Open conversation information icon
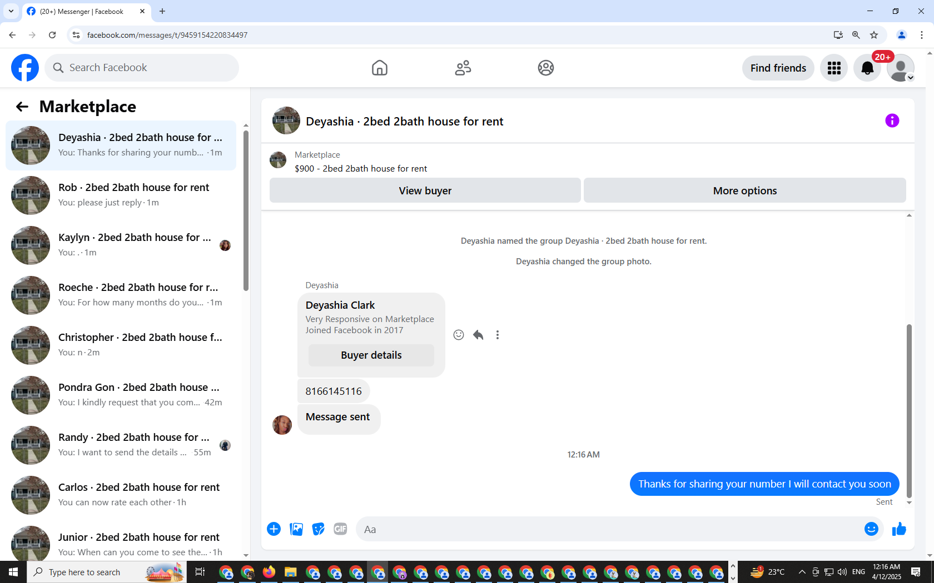This screenshot has width=934, height=583. point(892,120)
